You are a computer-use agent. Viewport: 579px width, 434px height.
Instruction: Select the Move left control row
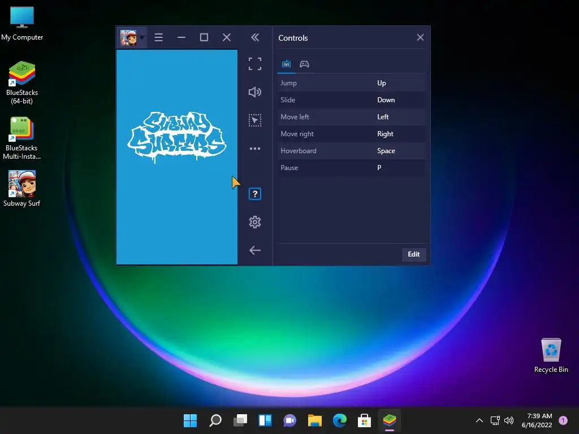pos(352,117)
